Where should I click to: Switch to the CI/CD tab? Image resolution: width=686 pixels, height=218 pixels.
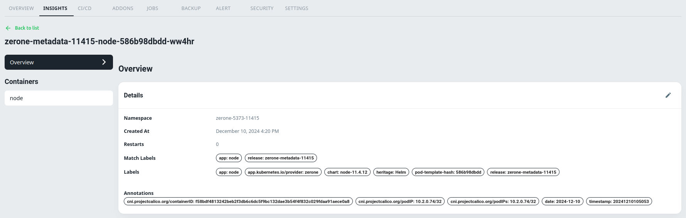(x=84, y=8)
